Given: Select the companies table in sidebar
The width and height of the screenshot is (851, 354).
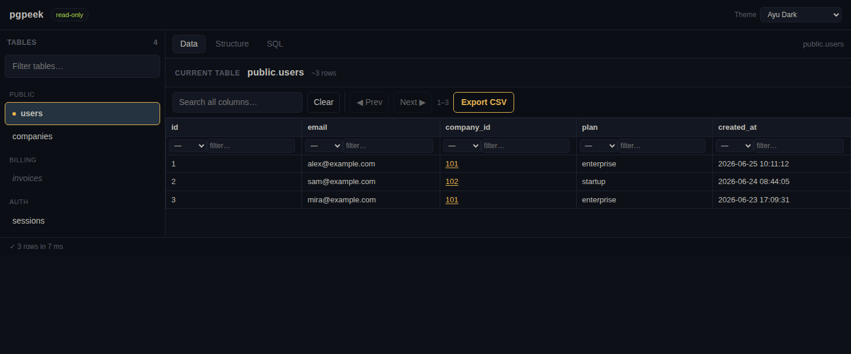Looking at the screenshot, I should [82, 136].
